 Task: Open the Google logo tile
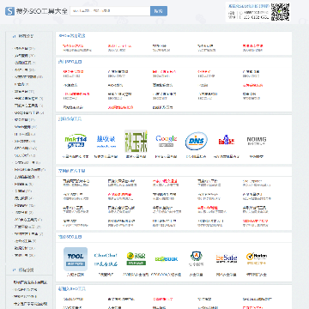tap(167, 141)
